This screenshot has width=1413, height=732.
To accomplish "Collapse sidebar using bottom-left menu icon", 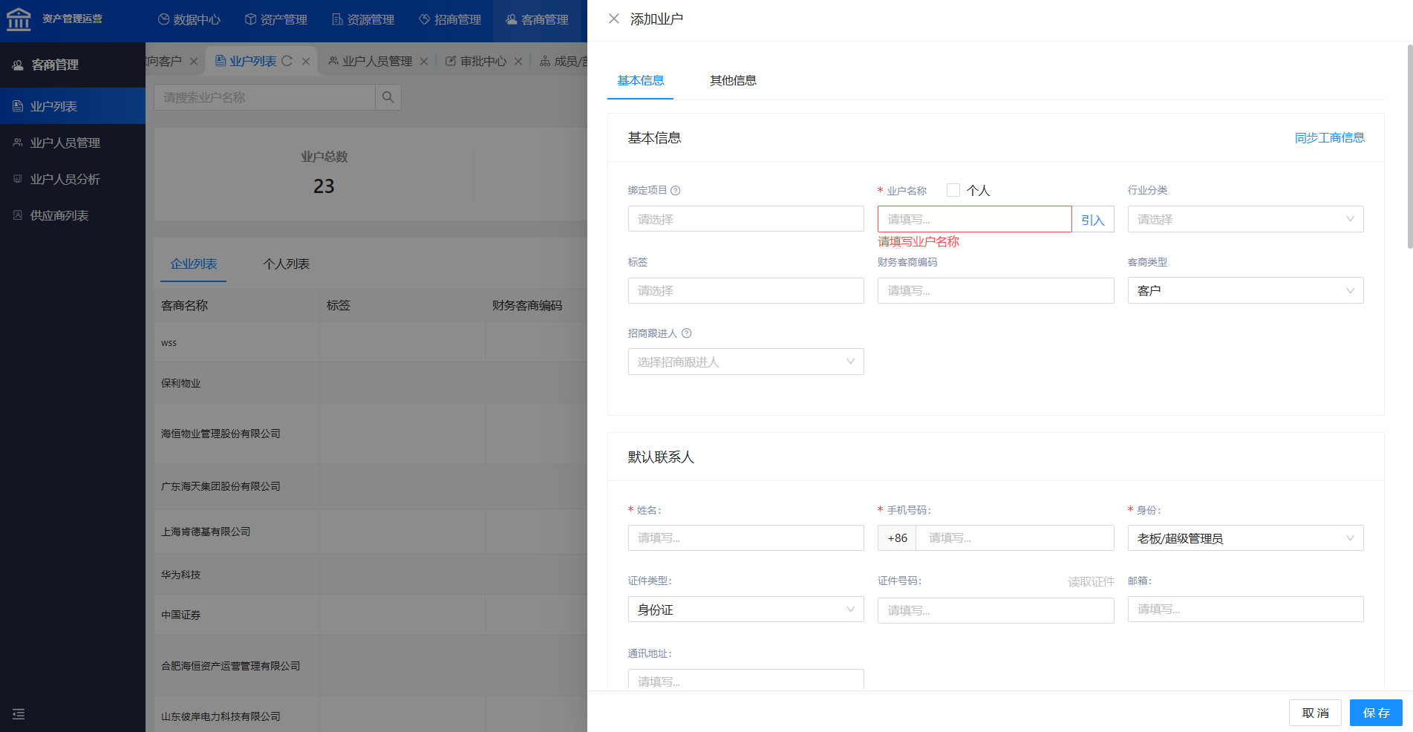I will (x=19, y=714).
